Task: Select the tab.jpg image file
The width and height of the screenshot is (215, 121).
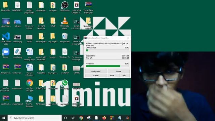Action: [x=17, y=23]
